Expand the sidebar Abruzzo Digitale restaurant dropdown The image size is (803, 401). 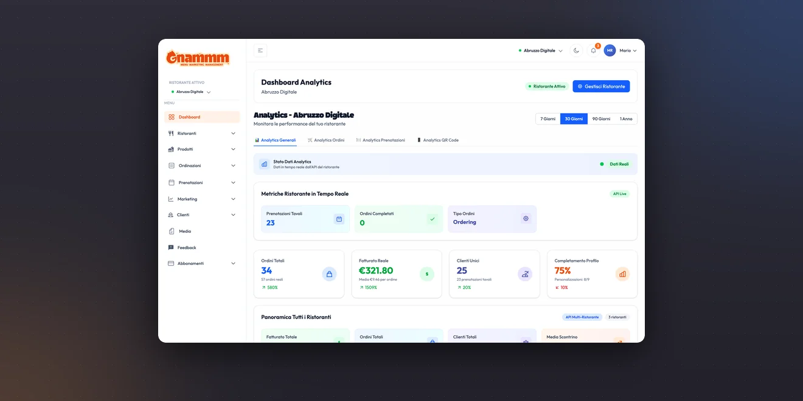[x=191, y=92]
